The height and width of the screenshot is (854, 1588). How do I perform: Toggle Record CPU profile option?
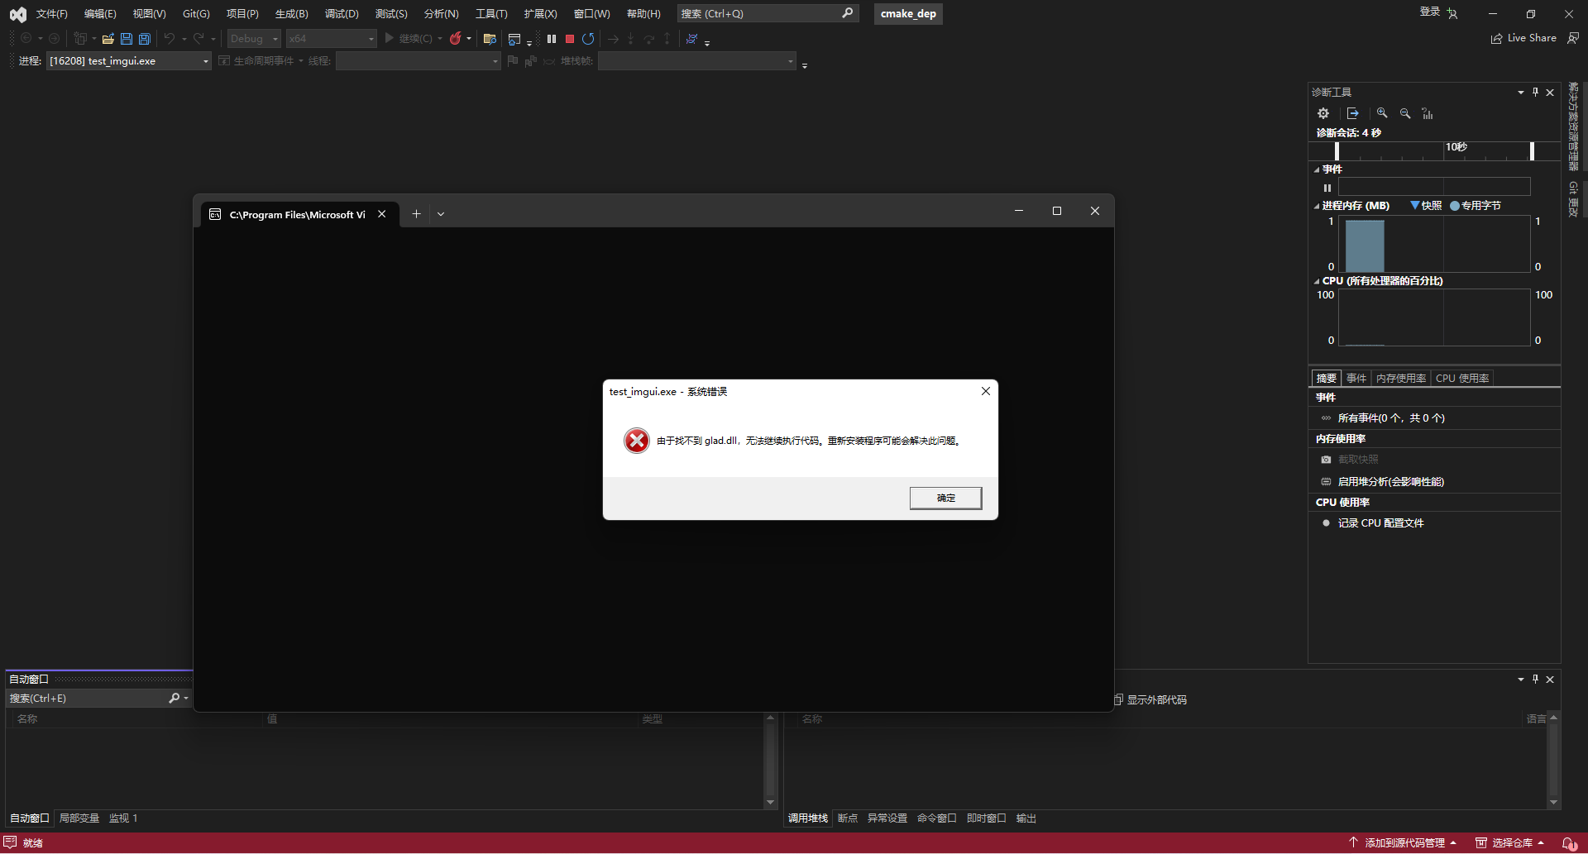pyautogui.click(x=1380, y=523)
